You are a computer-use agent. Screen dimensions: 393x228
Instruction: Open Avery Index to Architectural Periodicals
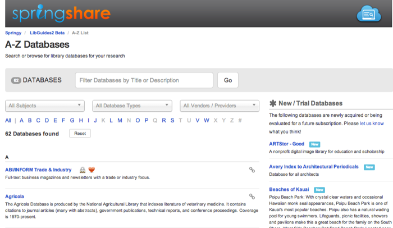point(314,167)
